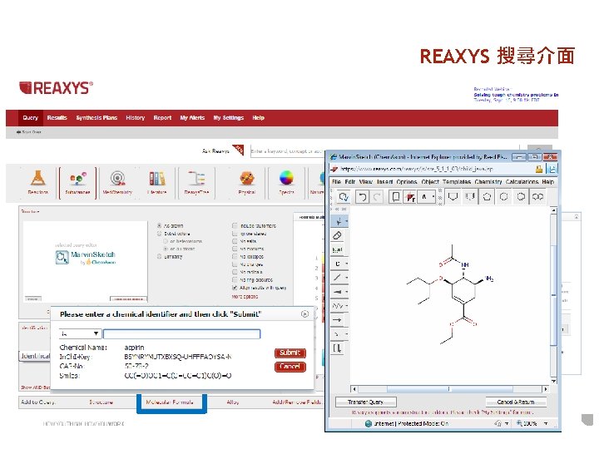This screenshot has height=449, width=599.
Task: Tick the No mixtures checkbox
Action: tap(235, 249)
